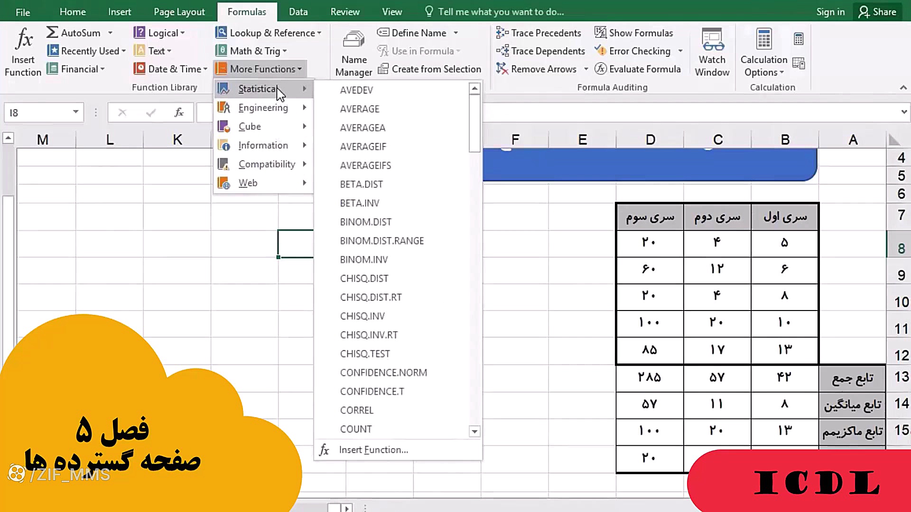Click Create from Selection
The image size is (911, 512).
[x=429, y=69]
